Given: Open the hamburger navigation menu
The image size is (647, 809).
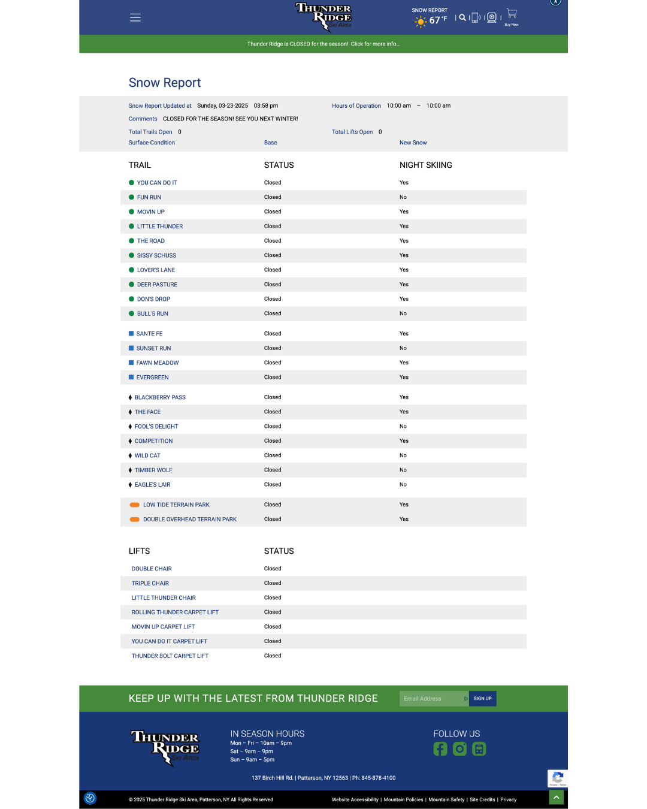Looking at the screenshot, I should (135, 17).
